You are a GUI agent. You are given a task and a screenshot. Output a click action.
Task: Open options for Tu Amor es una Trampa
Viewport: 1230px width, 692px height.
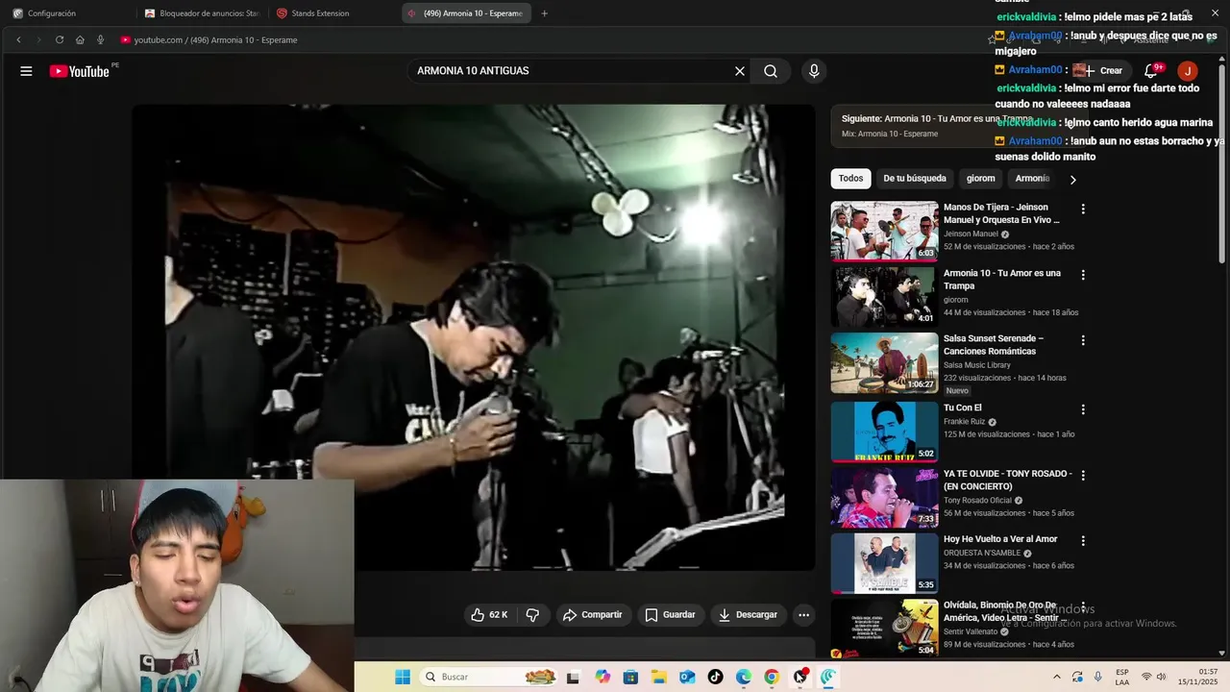1083,275
